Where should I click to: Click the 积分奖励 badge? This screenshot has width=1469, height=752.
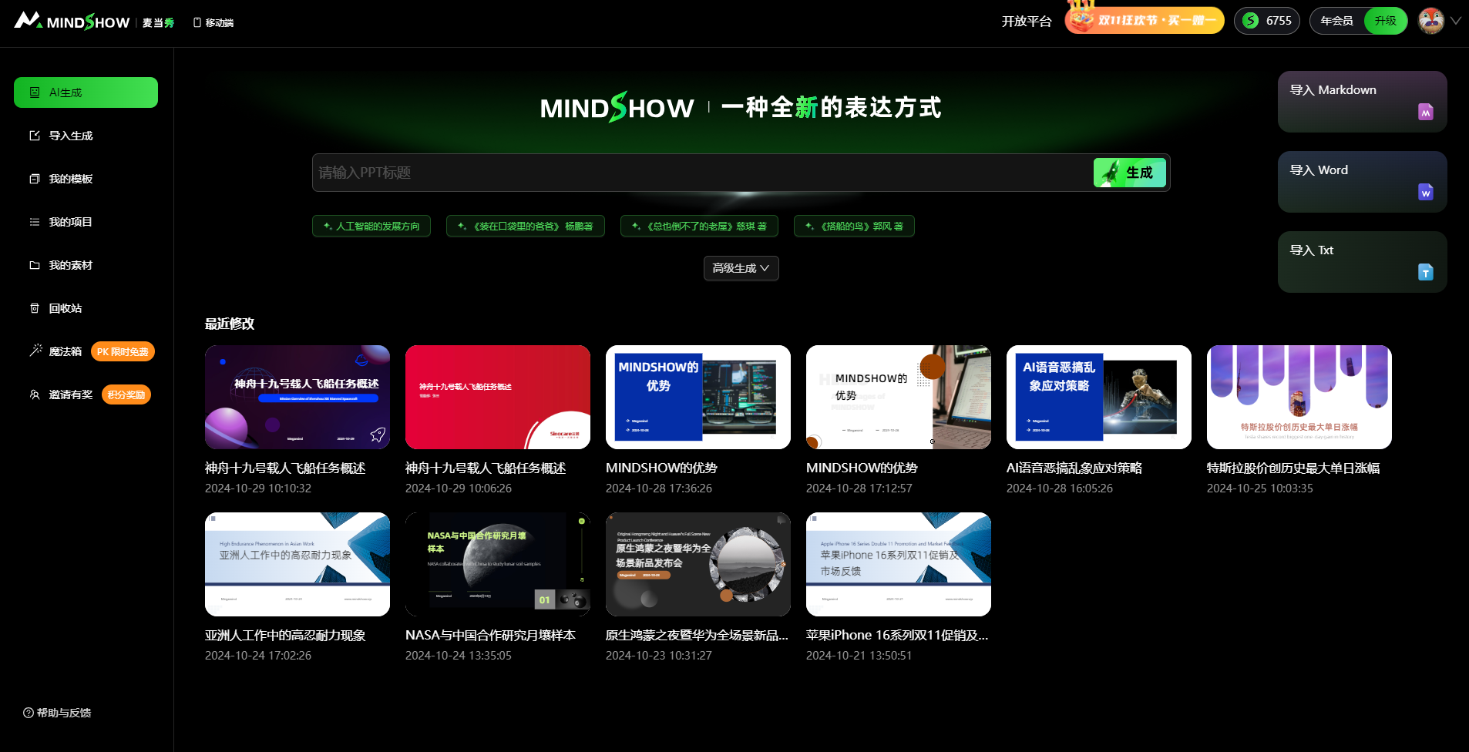(126, 394)
